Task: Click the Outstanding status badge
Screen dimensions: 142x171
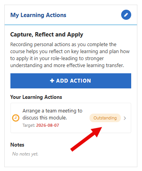Action: [105, 118]
